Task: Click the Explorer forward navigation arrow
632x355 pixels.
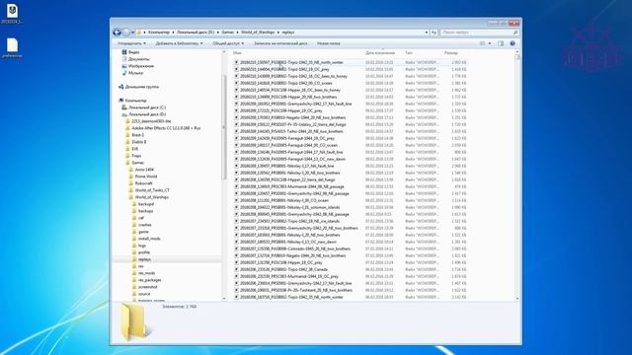Action: pos(125,33)
